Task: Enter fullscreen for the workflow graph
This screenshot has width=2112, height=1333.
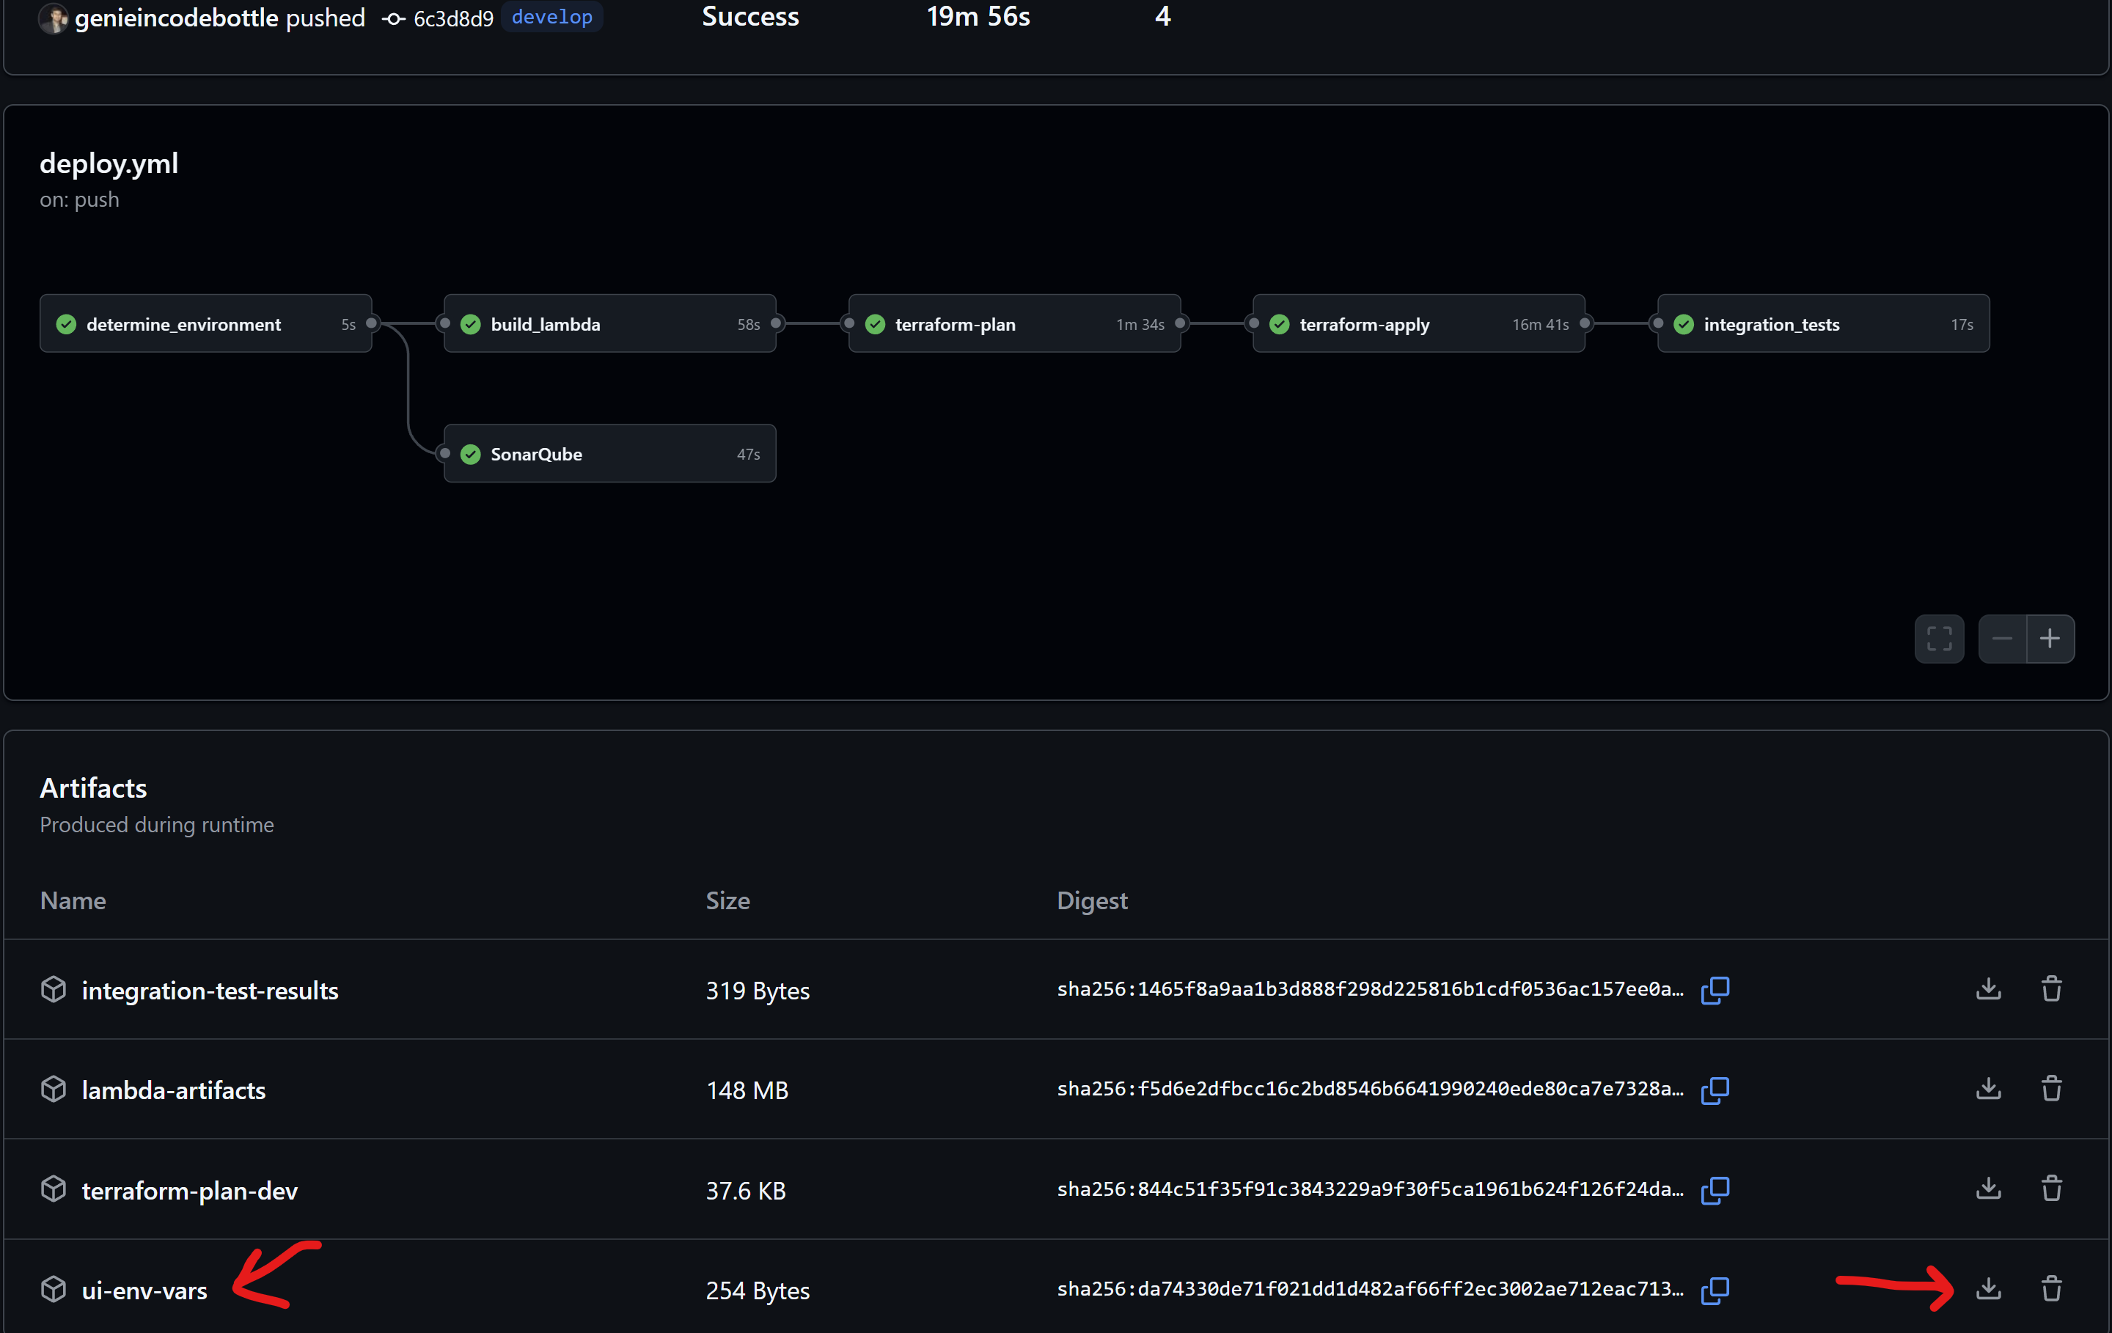Action: 1938,639
